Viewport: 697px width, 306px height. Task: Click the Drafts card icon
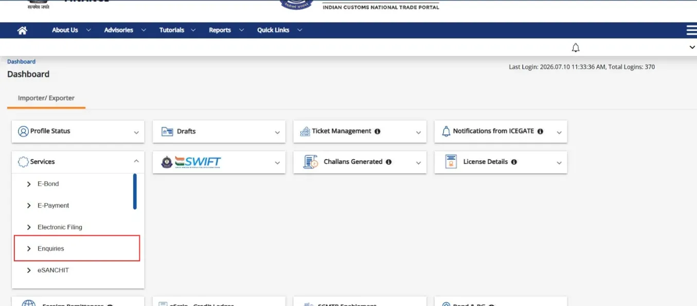coord(167,131)
